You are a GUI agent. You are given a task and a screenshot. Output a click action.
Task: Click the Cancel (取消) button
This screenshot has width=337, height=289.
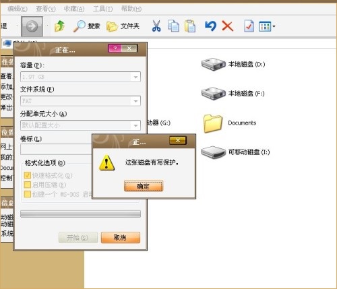tap(121, 238)
